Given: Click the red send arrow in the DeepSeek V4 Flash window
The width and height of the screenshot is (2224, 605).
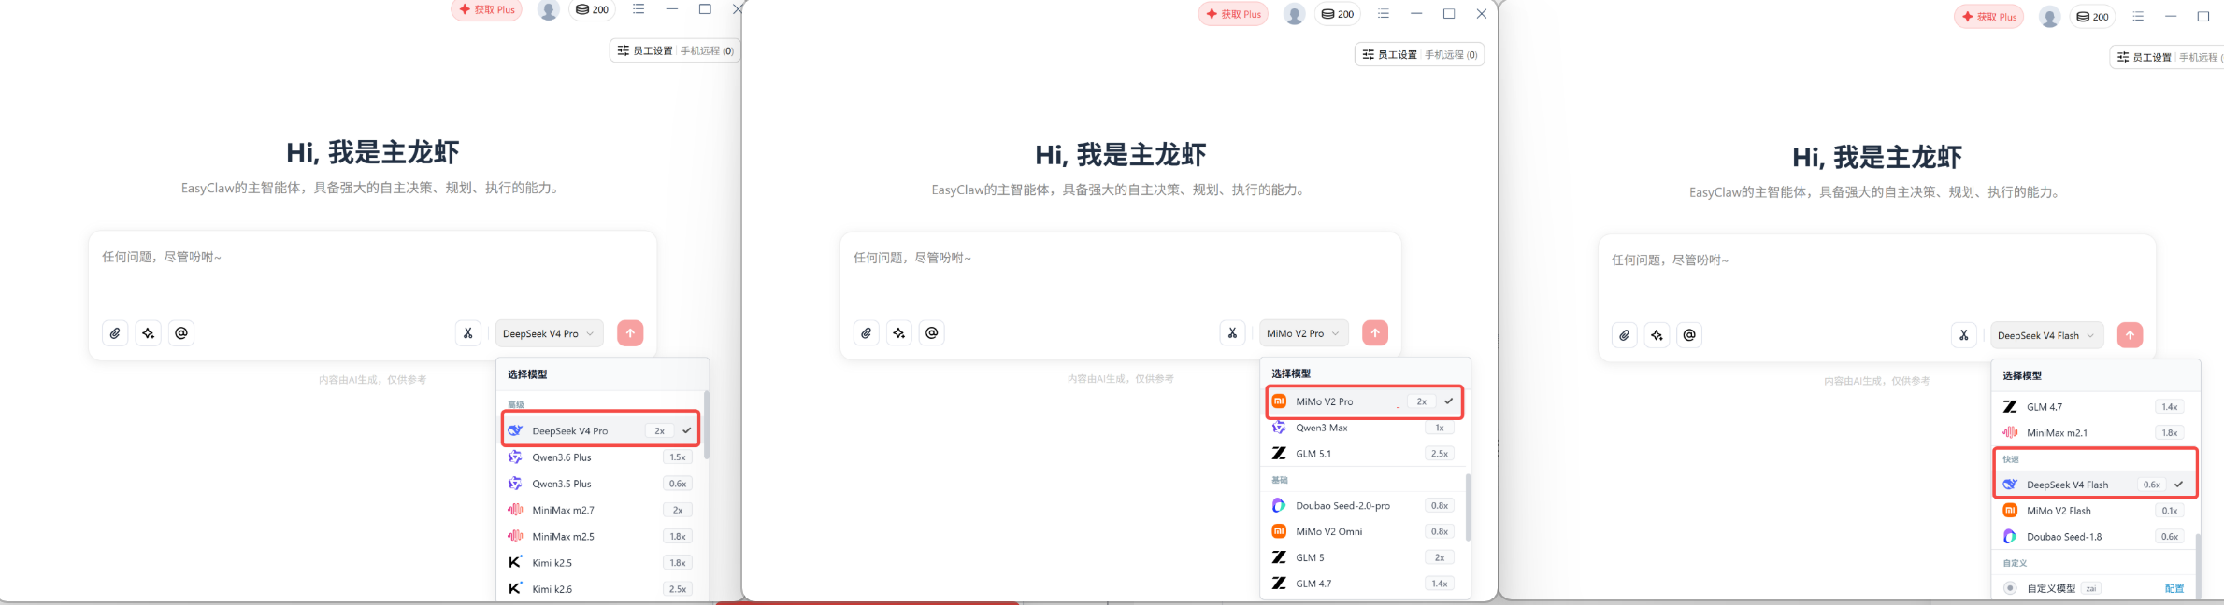Looking at the screenshot, I should (2130, 335).
